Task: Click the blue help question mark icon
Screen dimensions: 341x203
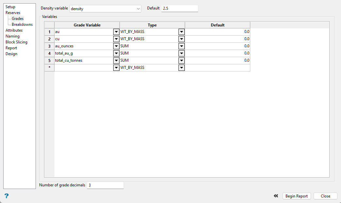Action: point(7,196)
